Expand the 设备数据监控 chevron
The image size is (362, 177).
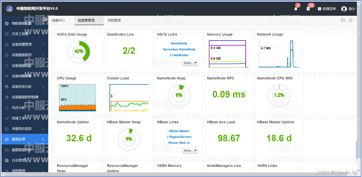[43, 55]
